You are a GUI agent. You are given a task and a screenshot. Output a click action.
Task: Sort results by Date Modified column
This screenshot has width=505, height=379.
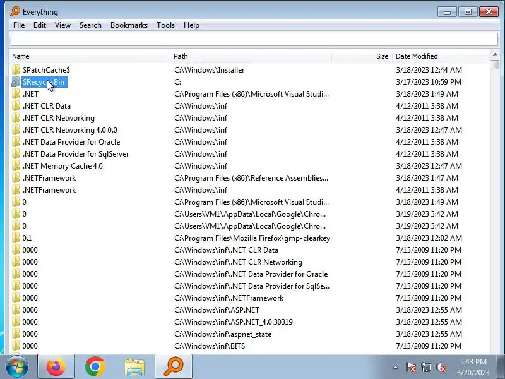440,56
